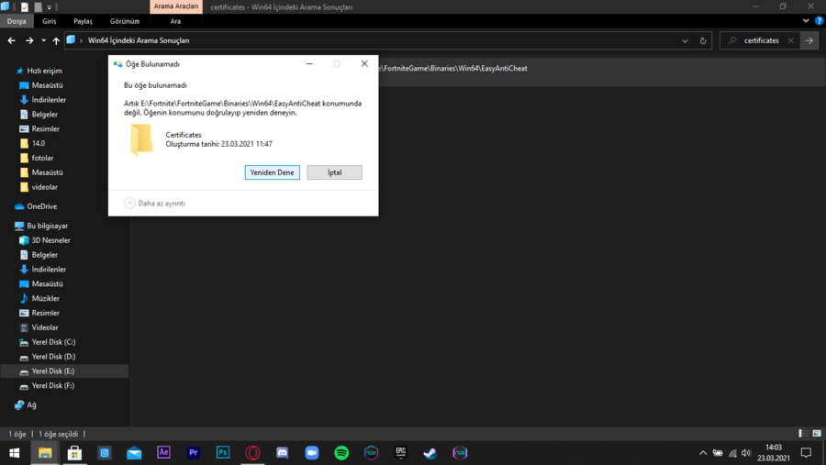Select Yerel Disk (C:) in sidebar
The height and width of the screenshot is (465, 826).
pos(53,342)
